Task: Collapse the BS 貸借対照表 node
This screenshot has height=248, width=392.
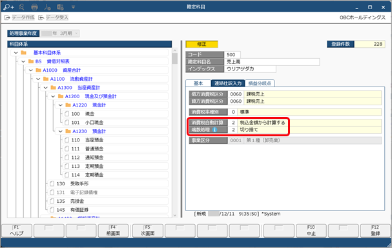Action: tap(23, 61)
